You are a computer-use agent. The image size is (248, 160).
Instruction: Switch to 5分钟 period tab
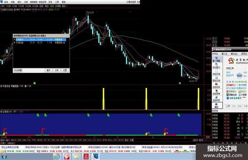[x=14, y=6]
